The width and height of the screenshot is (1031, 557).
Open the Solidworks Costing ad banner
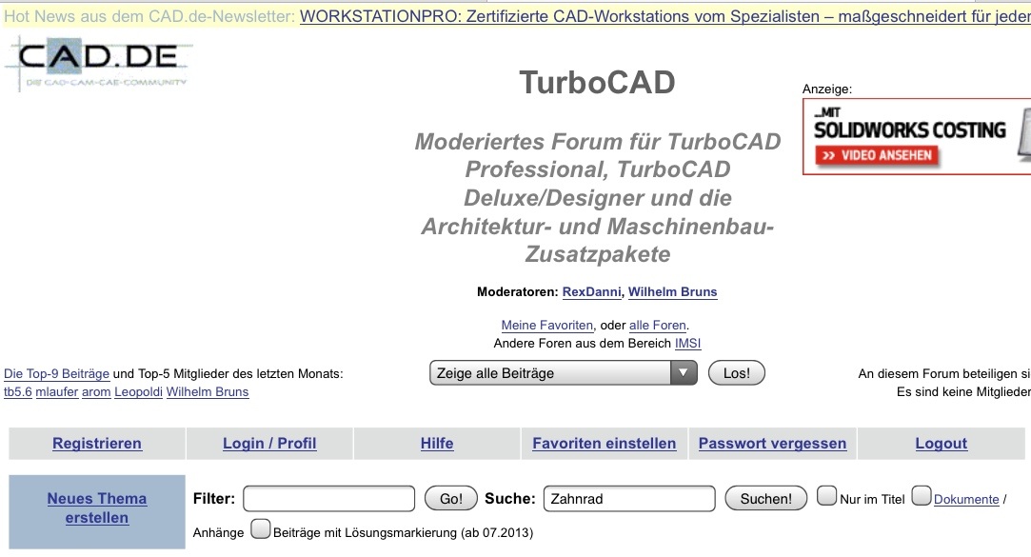(x=917, y=137)
